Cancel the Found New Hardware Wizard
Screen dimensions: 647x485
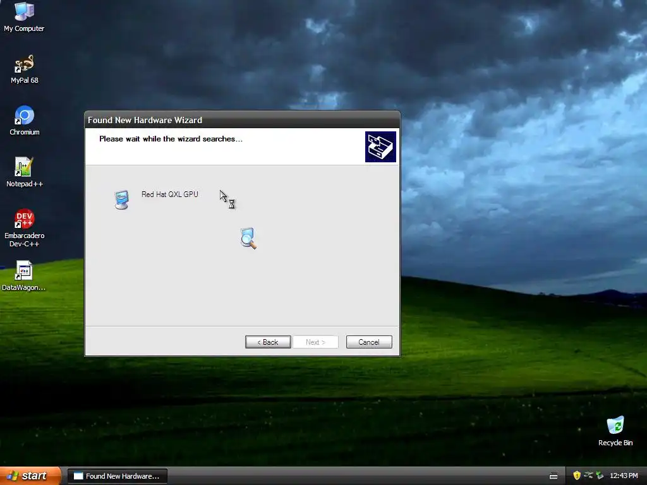(x=369, y=342)
